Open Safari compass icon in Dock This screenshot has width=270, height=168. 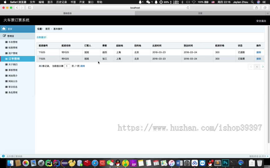(x=95, y=163)
